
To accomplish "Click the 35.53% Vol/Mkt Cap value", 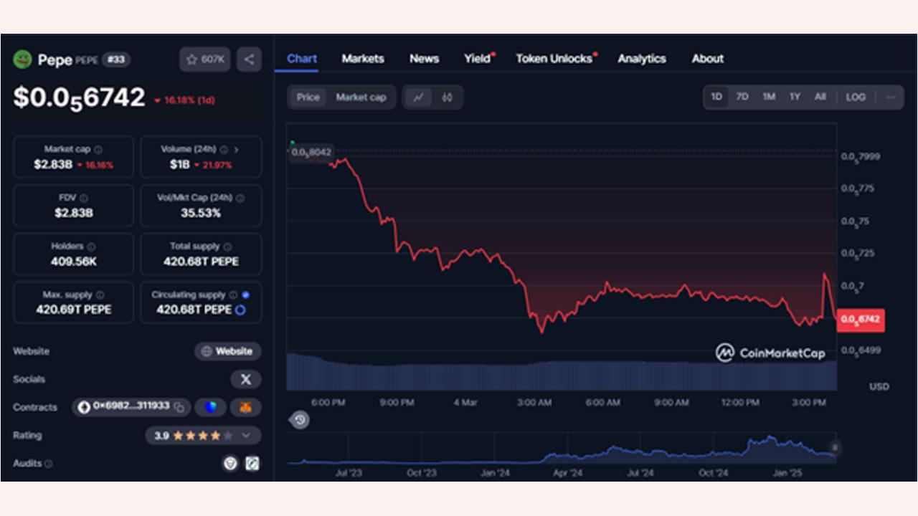I will [x=201, y=213].
